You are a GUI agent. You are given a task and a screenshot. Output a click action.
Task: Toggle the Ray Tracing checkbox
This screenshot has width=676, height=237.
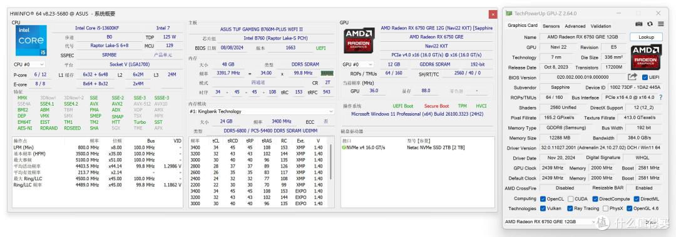(x=571, y=209)
